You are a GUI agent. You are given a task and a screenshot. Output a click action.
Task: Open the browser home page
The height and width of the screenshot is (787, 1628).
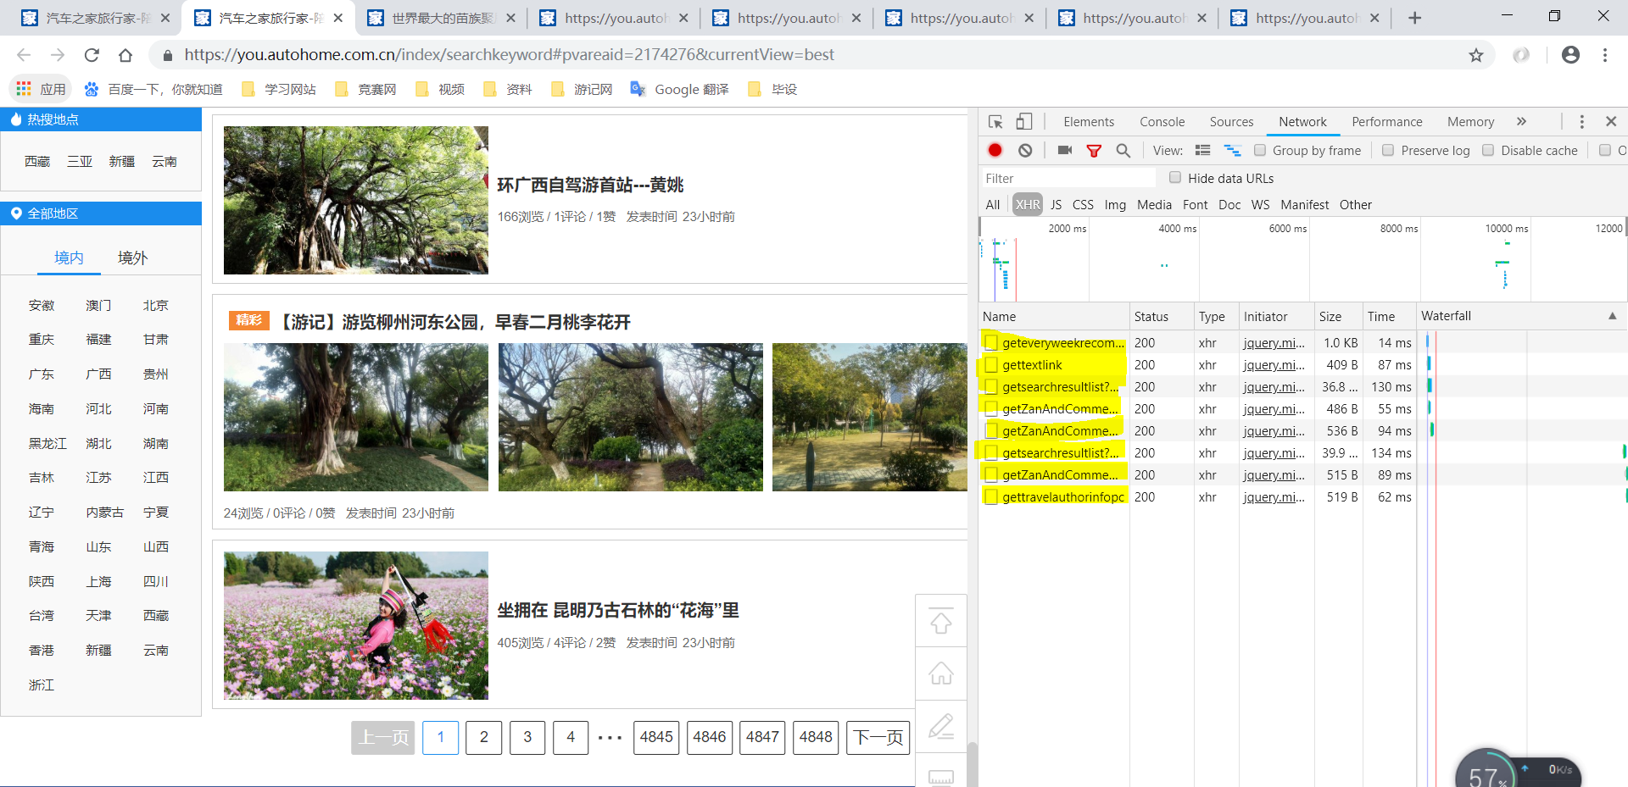[x=125, y=55]
